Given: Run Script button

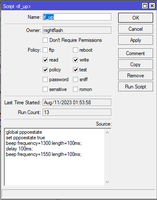Looking at the screenshot, I should click(136, 87).
